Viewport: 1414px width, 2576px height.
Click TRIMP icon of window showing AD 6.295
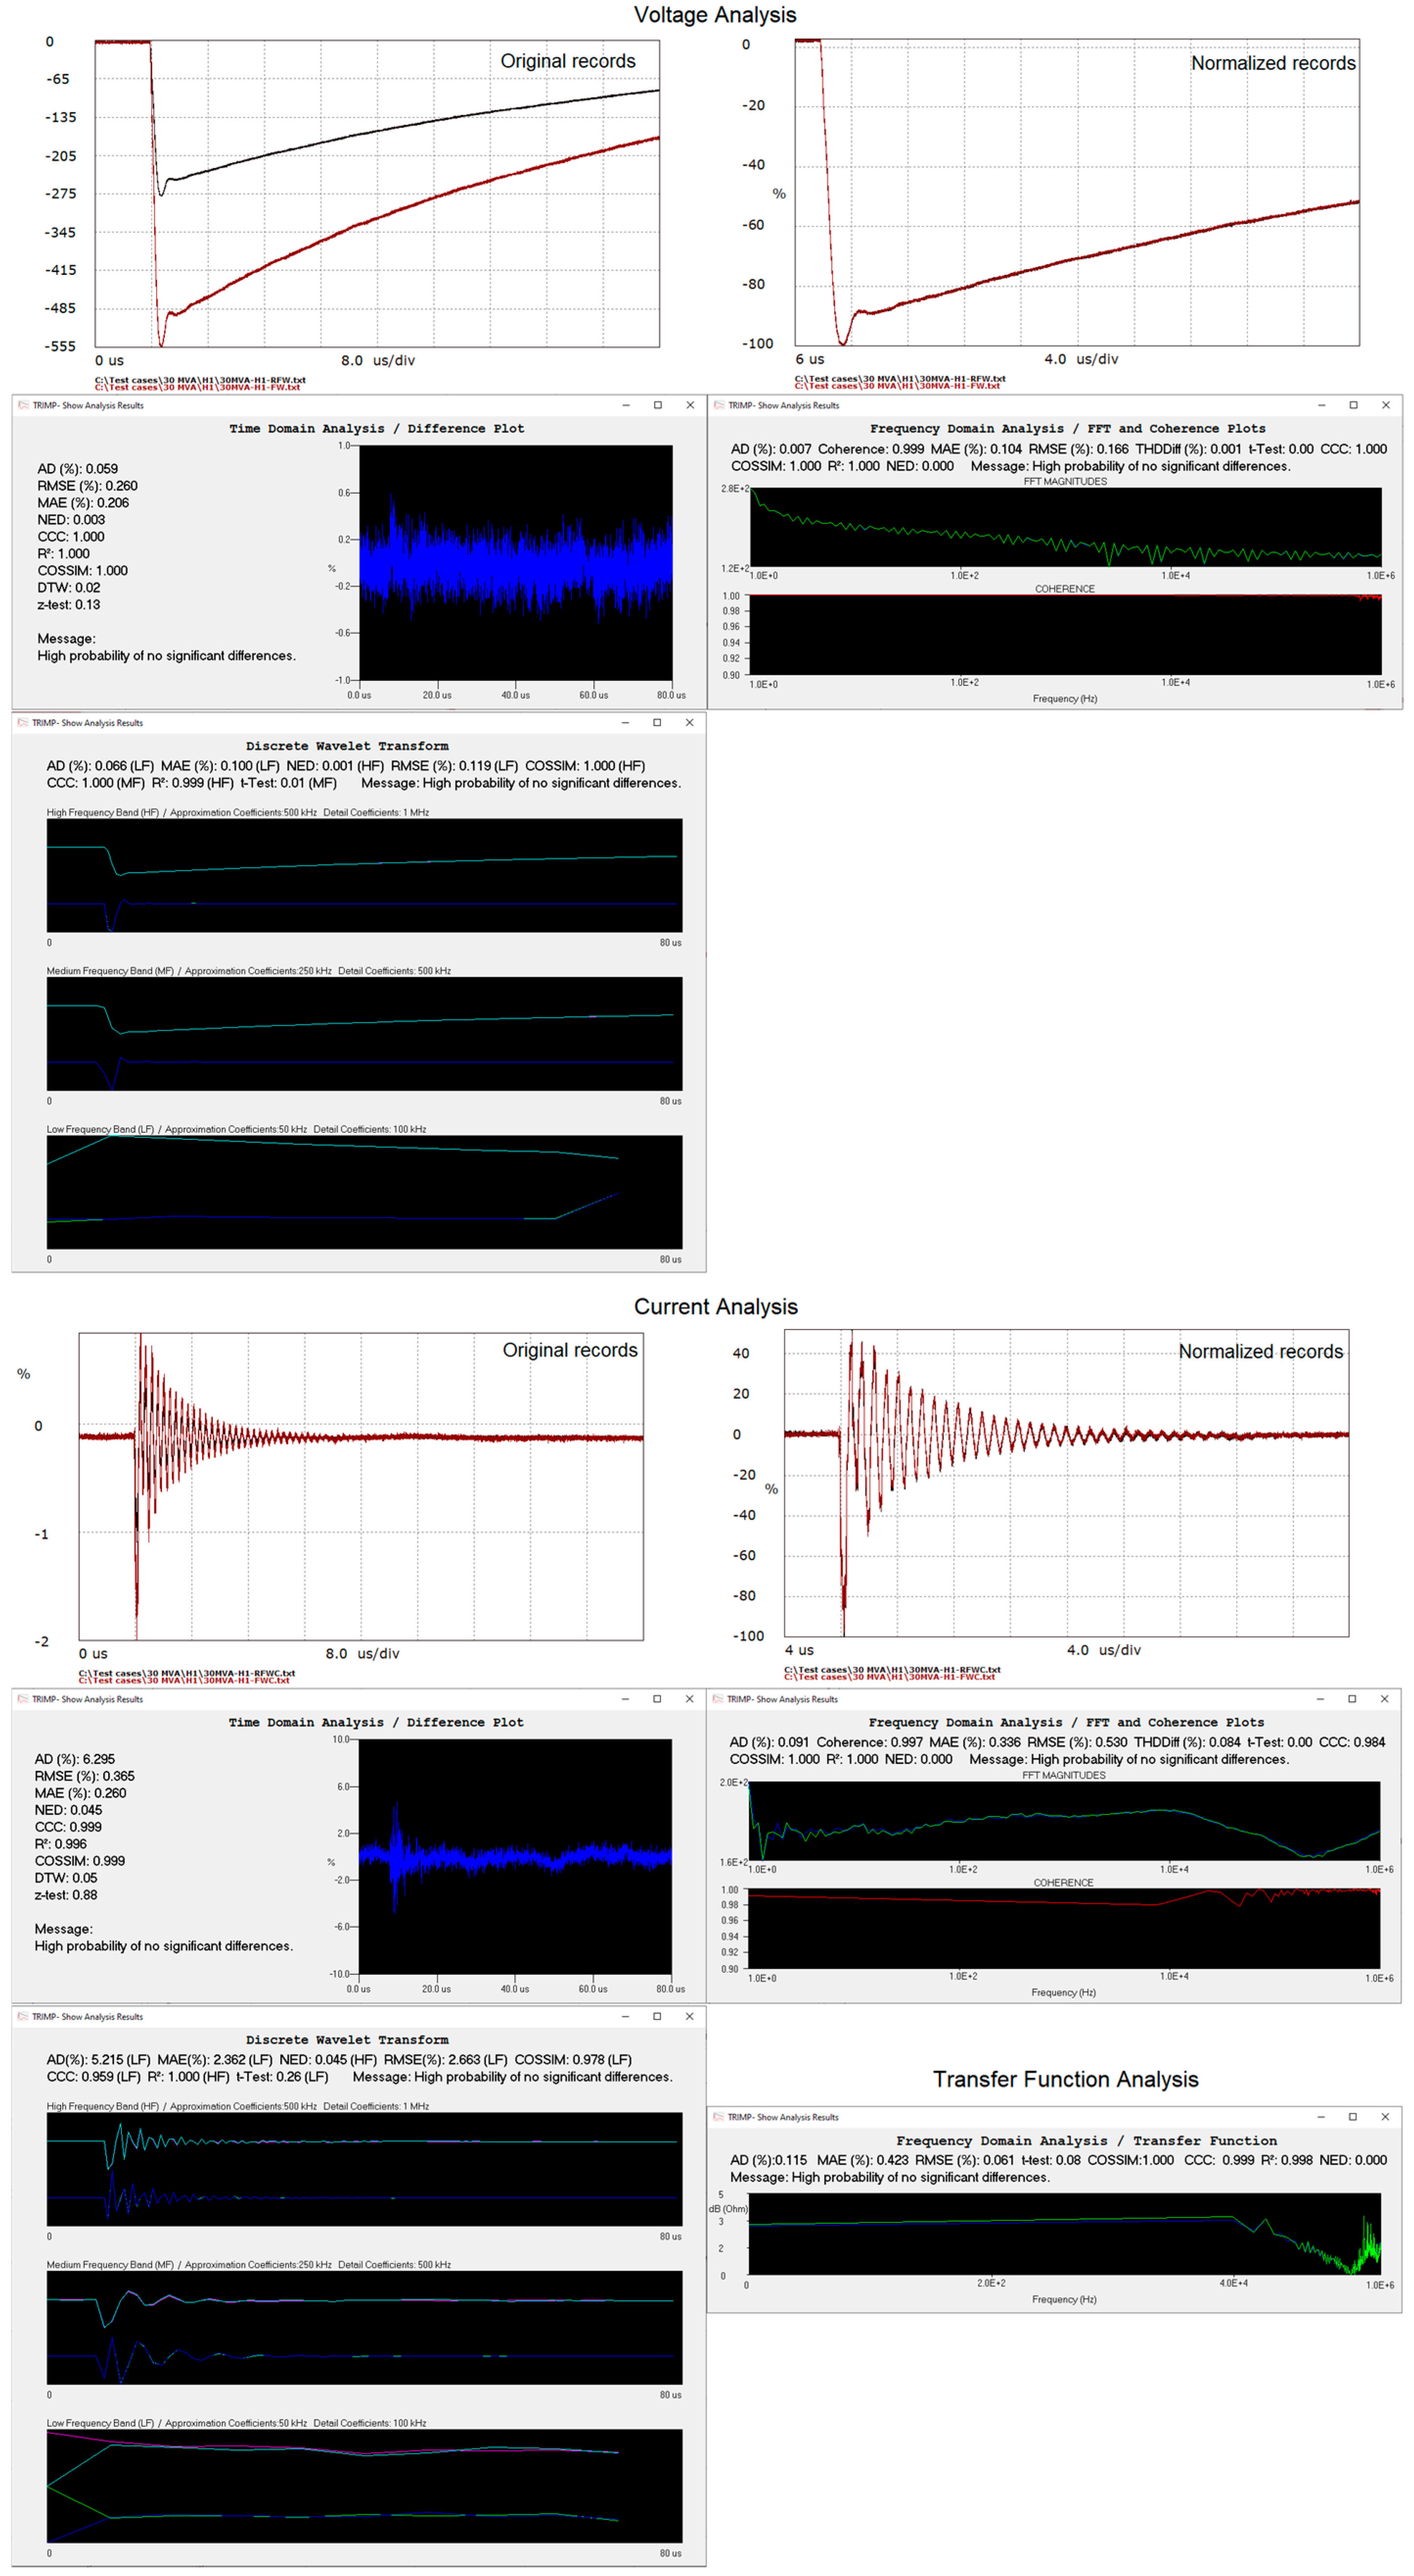(x=23, y=1699)
